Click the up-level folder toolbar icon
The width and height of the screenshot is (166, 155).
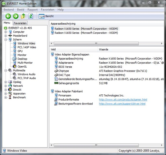click(x=23, y=16)
